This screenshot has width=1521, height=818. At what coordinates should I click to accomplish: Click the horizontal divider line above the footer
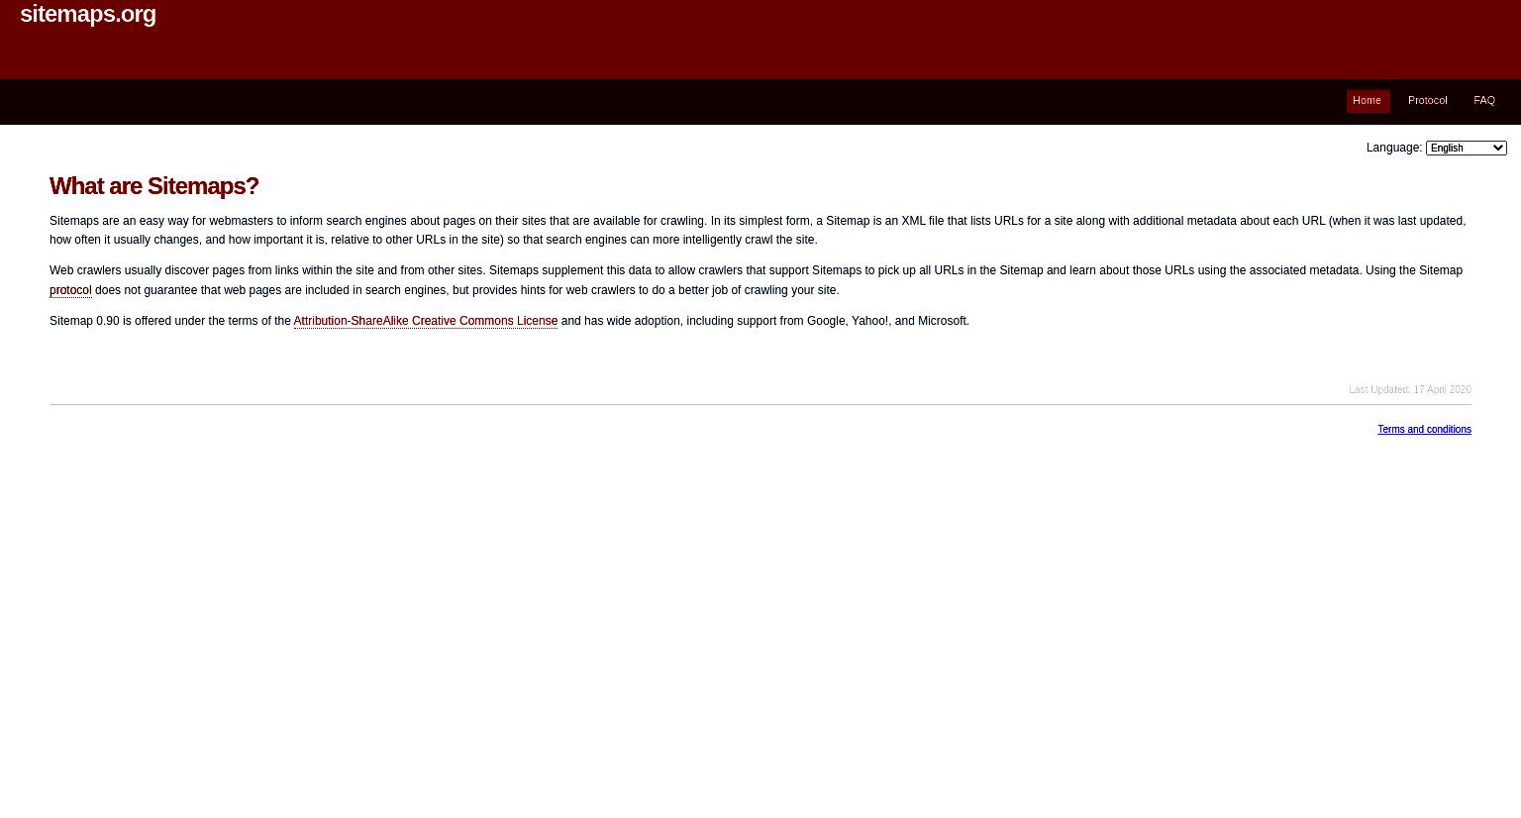[x=760, y=404]
